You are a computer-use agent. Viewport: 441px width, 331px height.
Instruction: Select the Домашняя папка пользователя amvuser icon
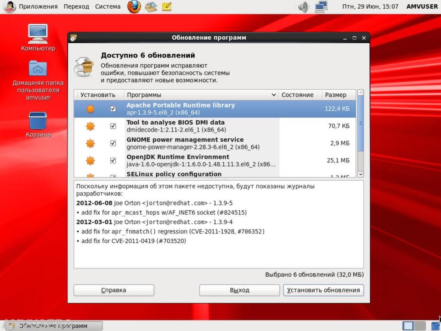38,80
